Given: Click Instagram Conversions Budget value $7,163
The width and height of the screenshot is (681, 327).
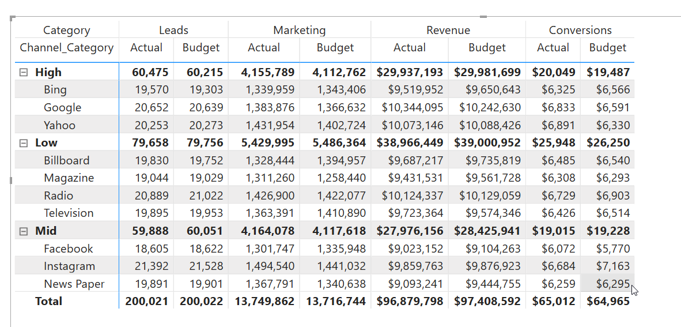Looking at the screenshot, I should click(x=613, y=266).
